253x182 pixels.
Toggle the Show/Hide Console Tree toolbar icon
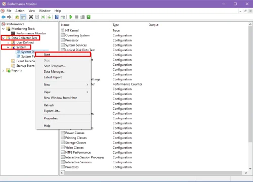(x=23, y=17)
